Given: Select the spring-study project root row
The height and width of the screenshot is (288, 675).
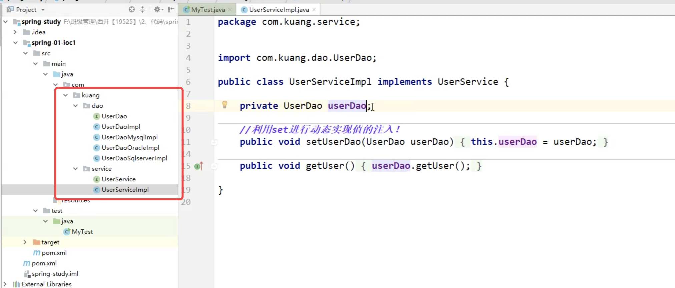Looking at the screenshot, I should tap(90, 22).
